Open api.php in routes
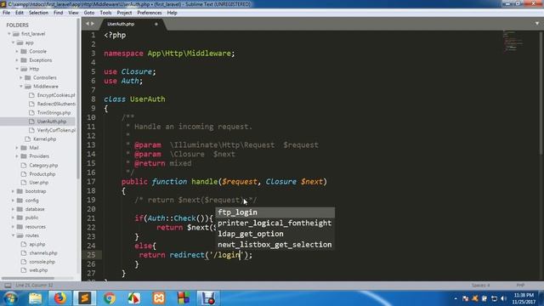The height and width of the screenshot is (306, 544). [x=37, y=244]
